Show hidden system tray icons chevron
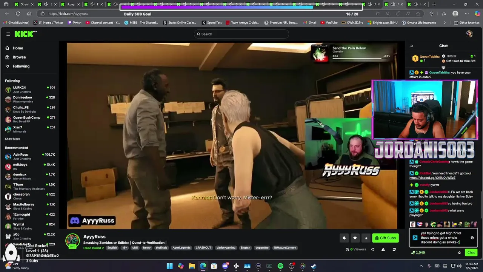The height and width of the screenshot is (272, 483). [x=421, y=266]
